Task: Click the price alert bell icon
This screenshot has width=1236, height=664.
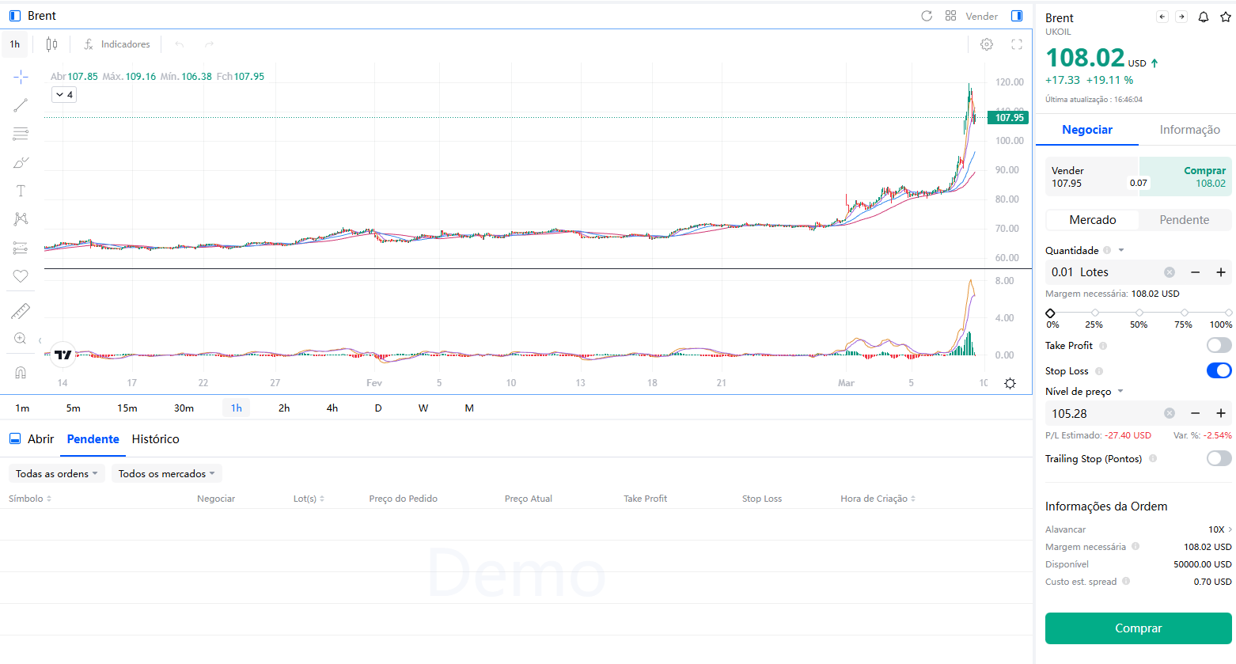Action: click(x=1203, y=17)
